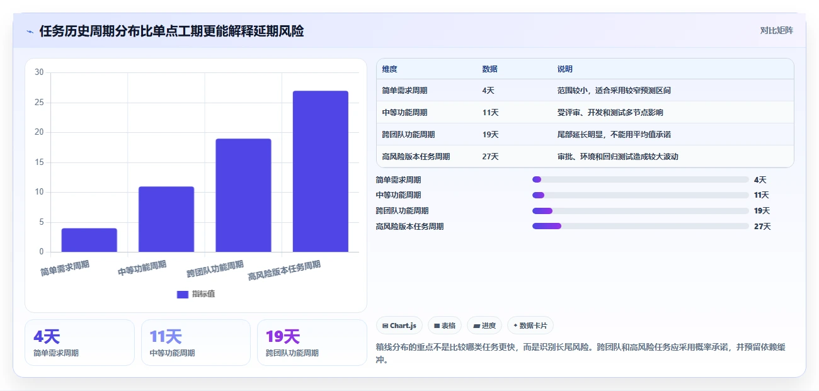Click the 4天 value in the table
This screenshot has width=819, height=391.
tap(488, 91)
